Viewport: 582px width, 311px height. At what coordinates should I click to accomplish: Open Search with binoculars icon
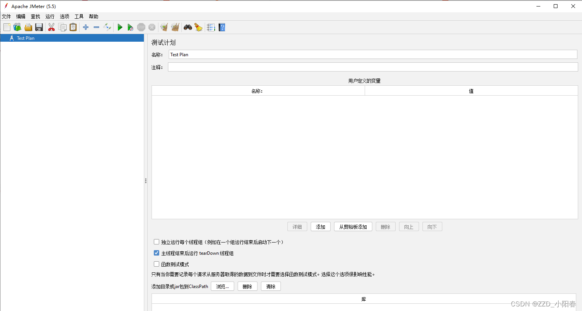(188, 27)
